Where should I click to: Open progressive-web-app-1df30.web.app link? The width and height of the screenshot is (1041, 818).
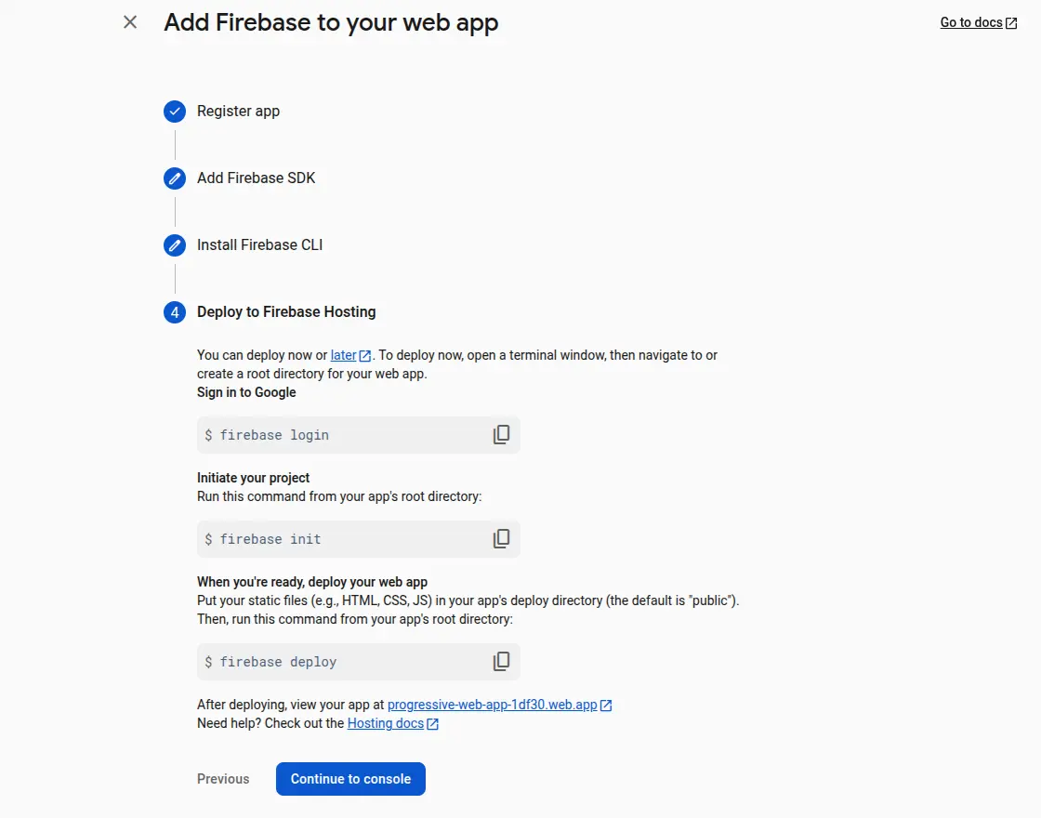(x=492, y=705)
